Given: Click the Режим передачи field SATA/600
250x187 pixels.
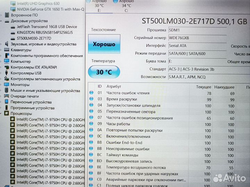Looking at the screenshot, I should (197, 54).
